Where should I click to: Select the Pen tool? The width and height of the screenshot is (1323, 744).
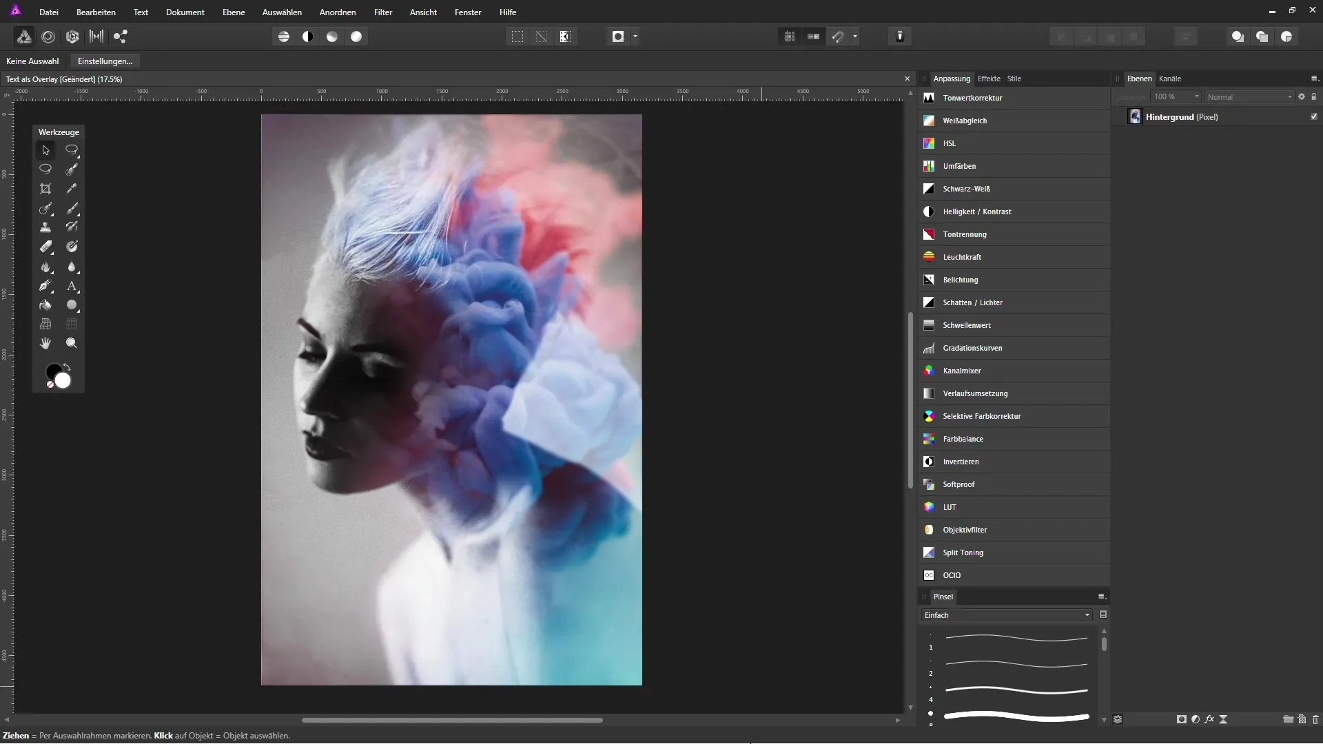tap(45, 286)
